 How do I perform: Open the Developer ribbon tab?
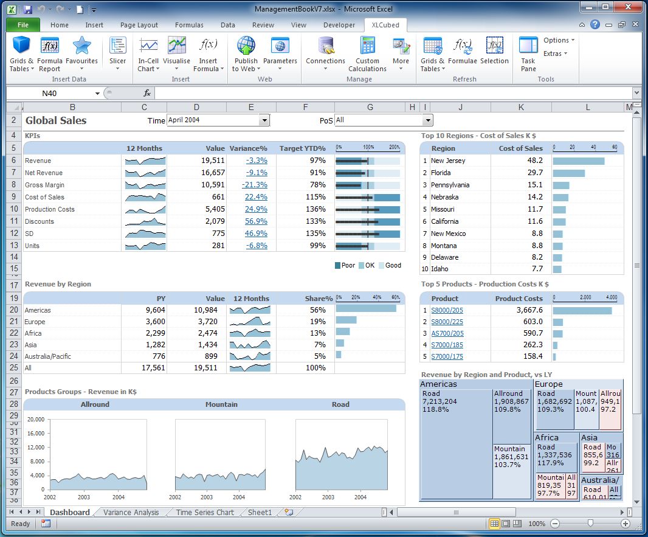pos(339,25)
